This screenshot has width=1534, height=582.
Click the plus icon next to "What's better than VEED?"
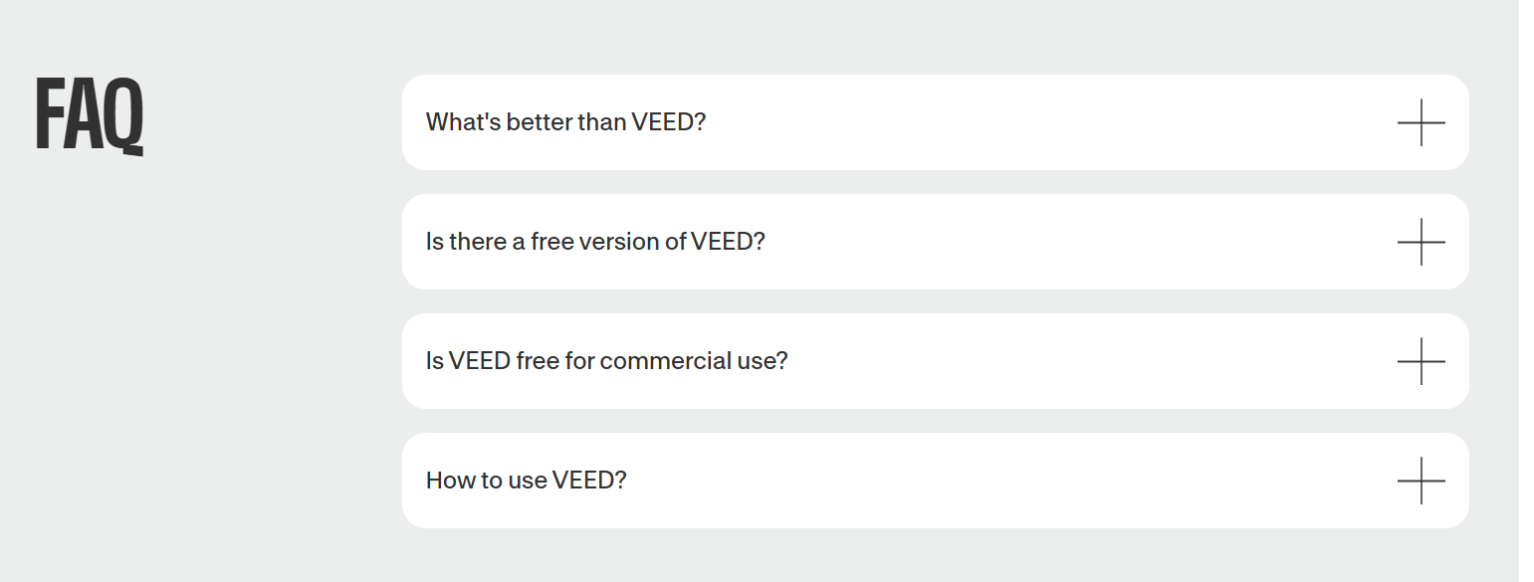click(x=1422, y=121)
